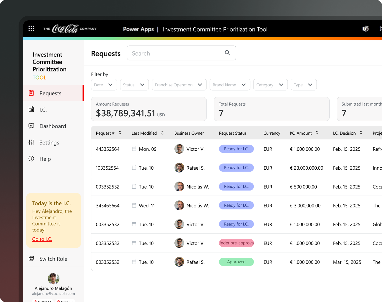Click amount € 500,000.00
The height and width of the screenshot is (302, 382).
coord(303,187)
